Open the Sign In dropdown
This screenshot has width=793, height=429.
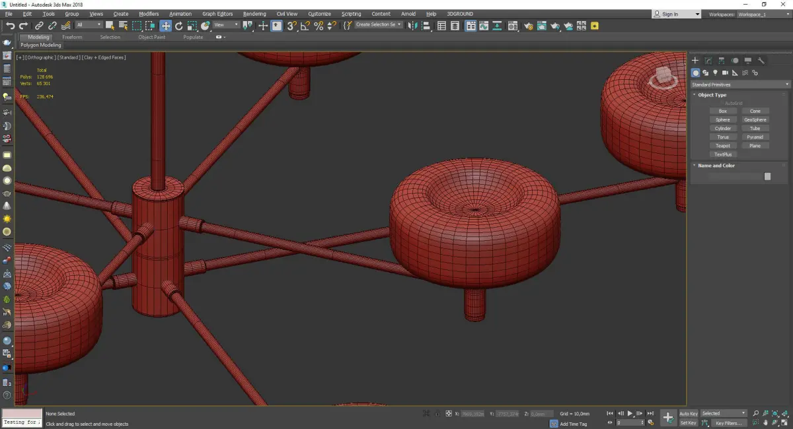pos(676,14)
